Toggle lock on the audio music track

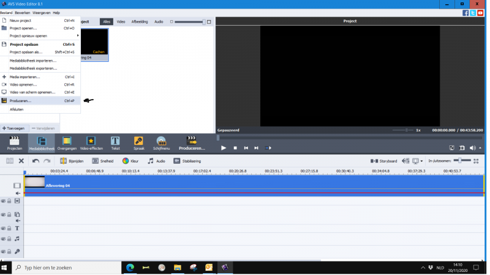9,239
